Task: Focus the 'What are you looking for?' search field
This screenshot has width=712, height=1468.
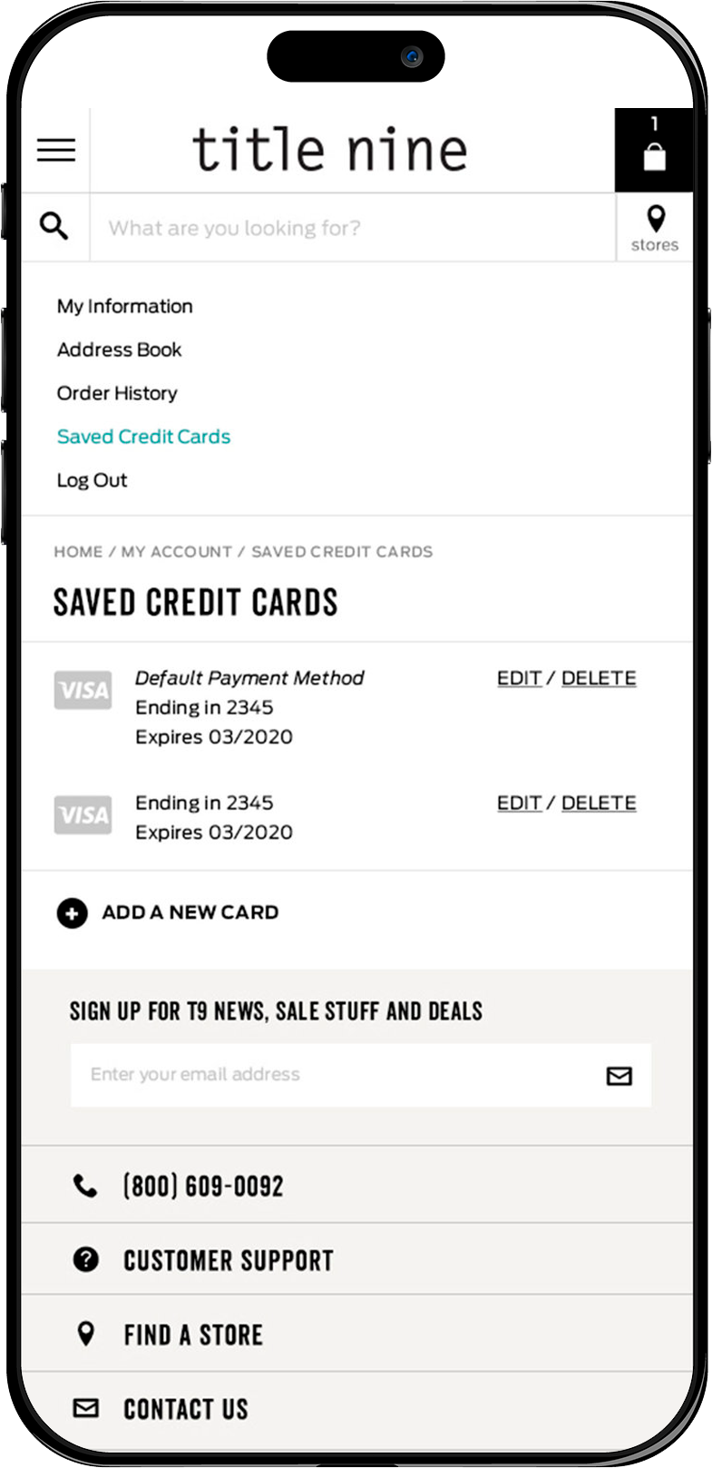Action: (x=353, y=227)
